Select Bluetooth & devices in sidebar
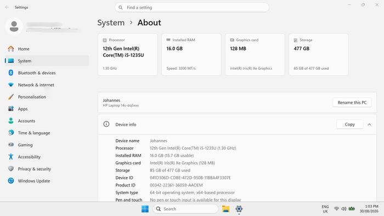Viewport: 384px width, 216px height. point(47,73)
